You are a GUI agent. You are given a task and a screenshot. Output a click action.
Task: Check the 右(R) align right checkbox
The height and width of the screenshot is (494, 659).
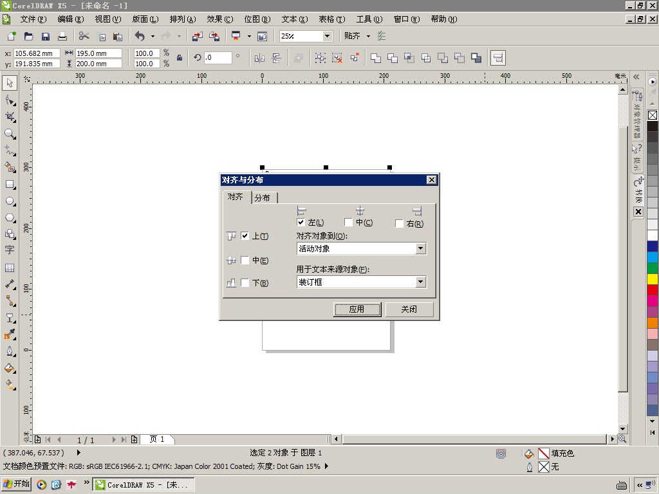point(399,224)
